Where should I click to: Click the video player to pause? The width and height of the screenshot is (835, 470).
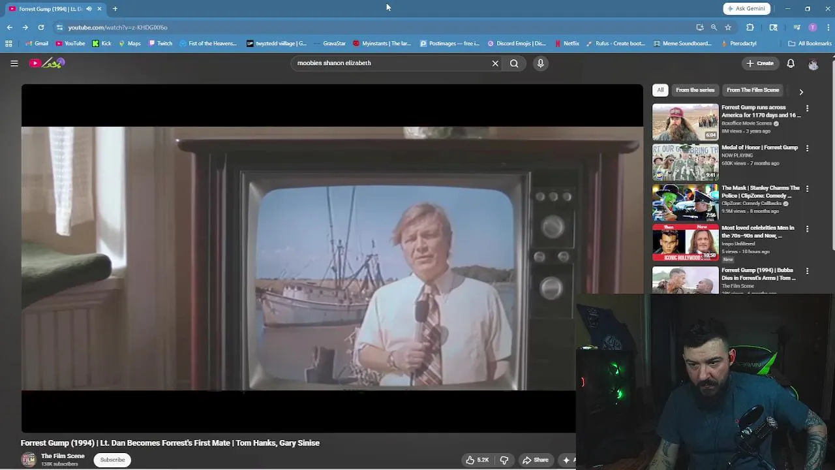332,258
